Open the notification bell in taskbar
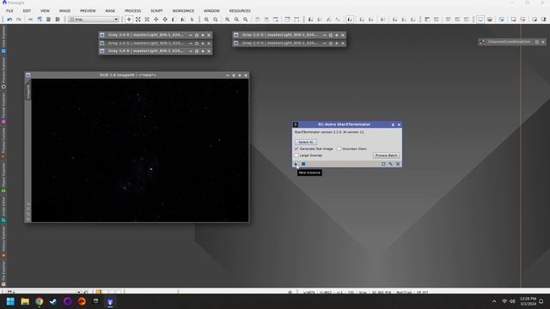 pyautogui.click(x=541, y=301)
